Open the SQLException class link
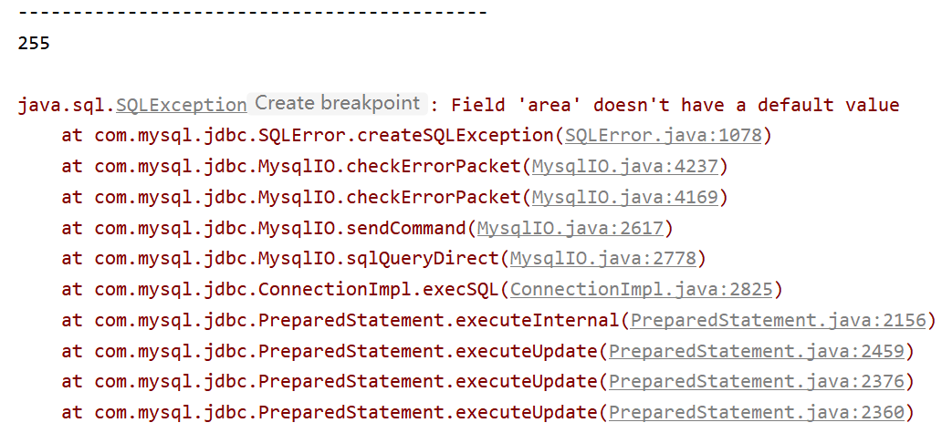This screenshot has width=942, height=433. coord(181,106)
